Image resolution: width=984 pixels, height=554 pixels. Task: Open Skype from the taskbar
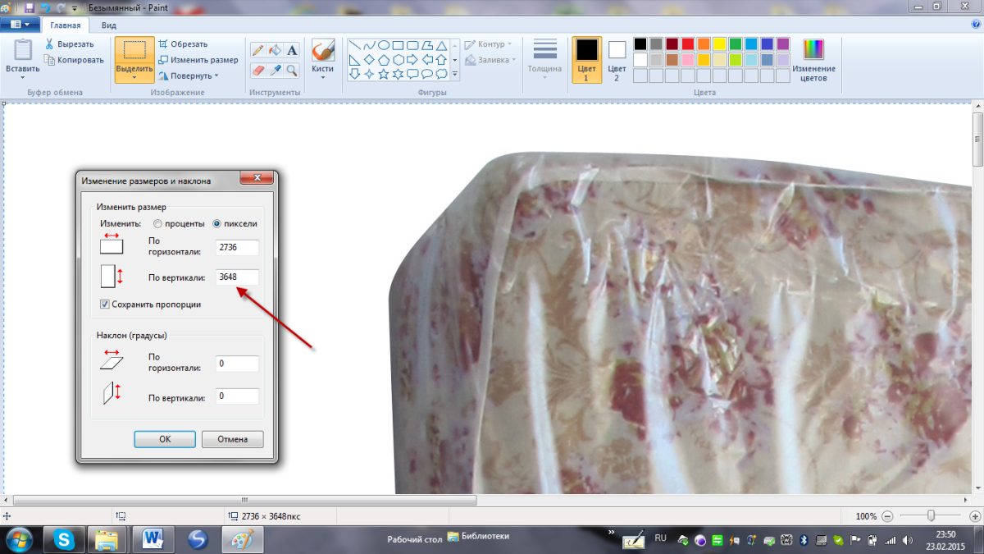[64, 540]
